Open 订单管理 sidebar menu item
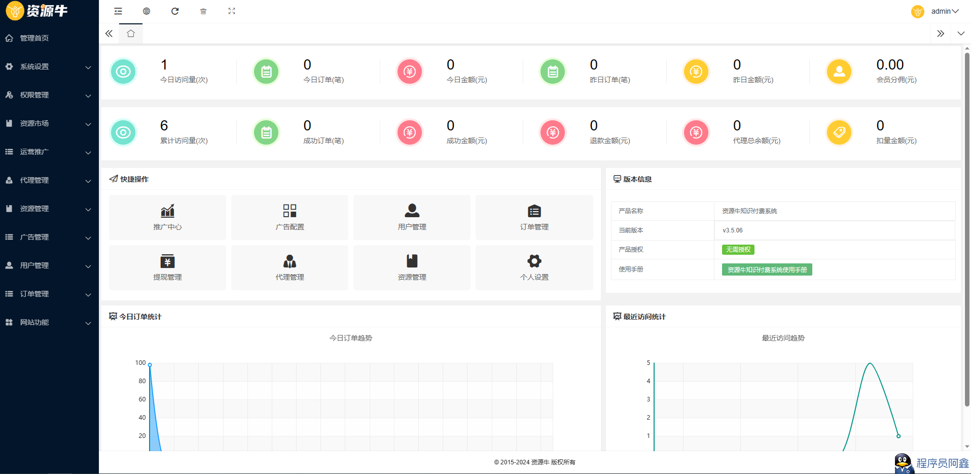 coord(49,294)
